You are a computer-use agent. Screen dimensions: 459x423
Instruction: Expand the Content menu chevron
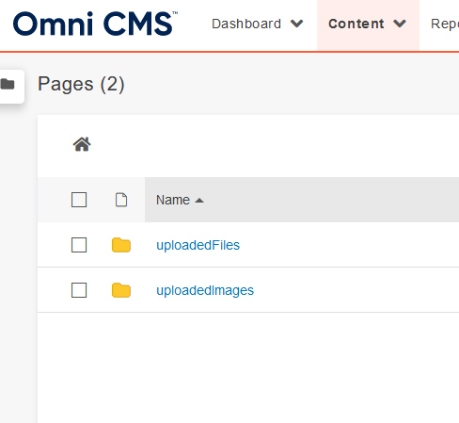click(400, 24)
